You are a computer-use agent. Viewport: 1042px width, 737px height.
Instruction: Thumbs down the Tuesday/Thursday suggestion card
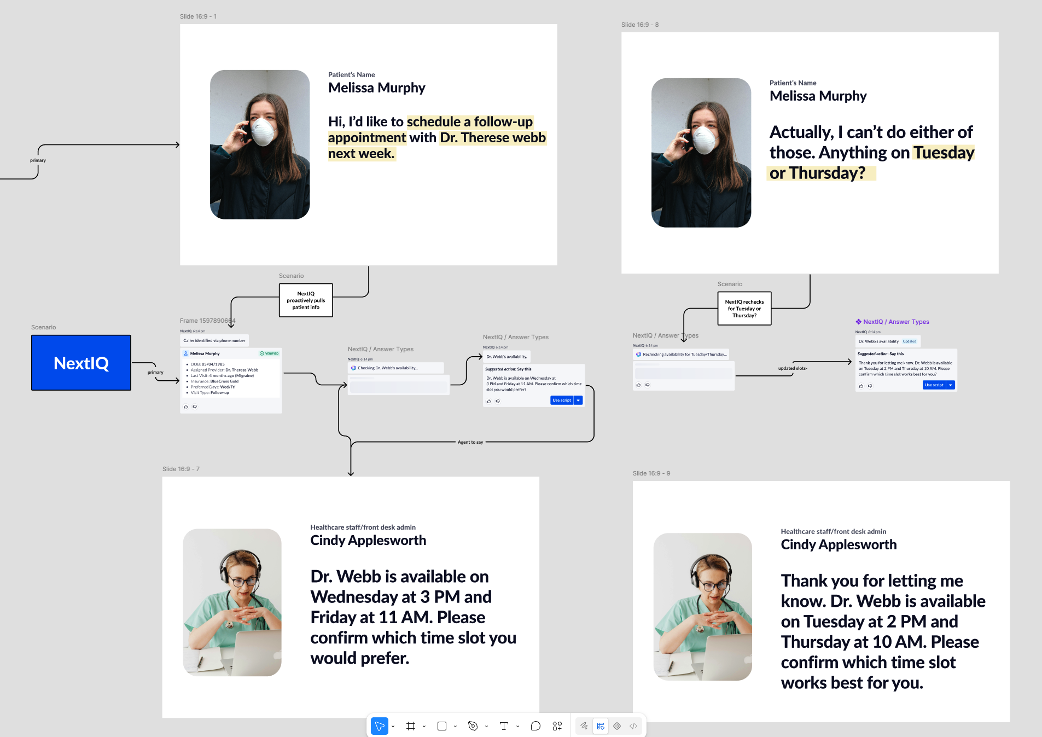pyautogui.click(x=870, y=386)
